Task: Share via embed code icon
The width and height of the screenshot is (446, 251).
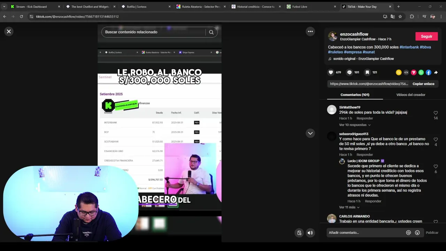Action: click(x=406, y=73)
